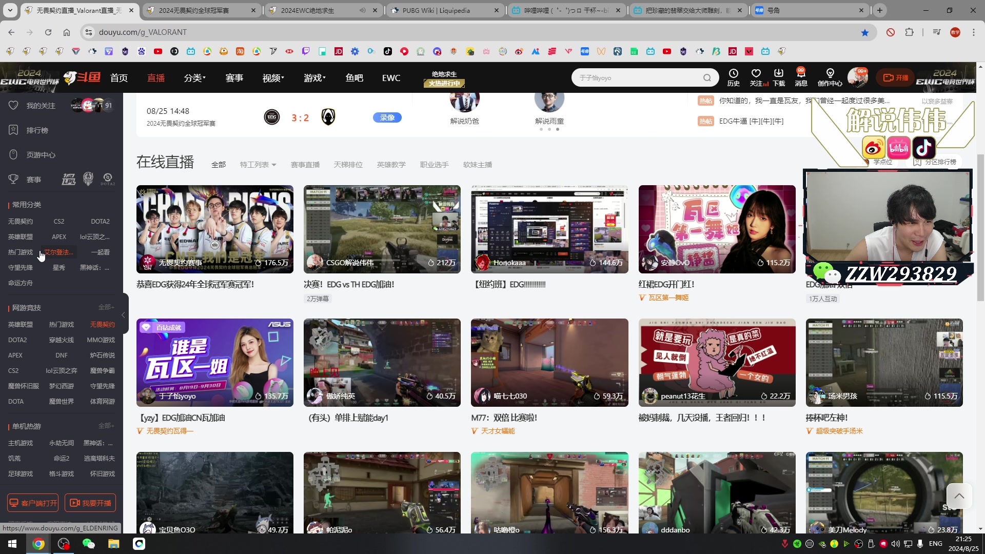The height and width of the screenshot is (554, 985).
Task: Open the 创作中心 lightbulb icon
Action: click(830, 78)
